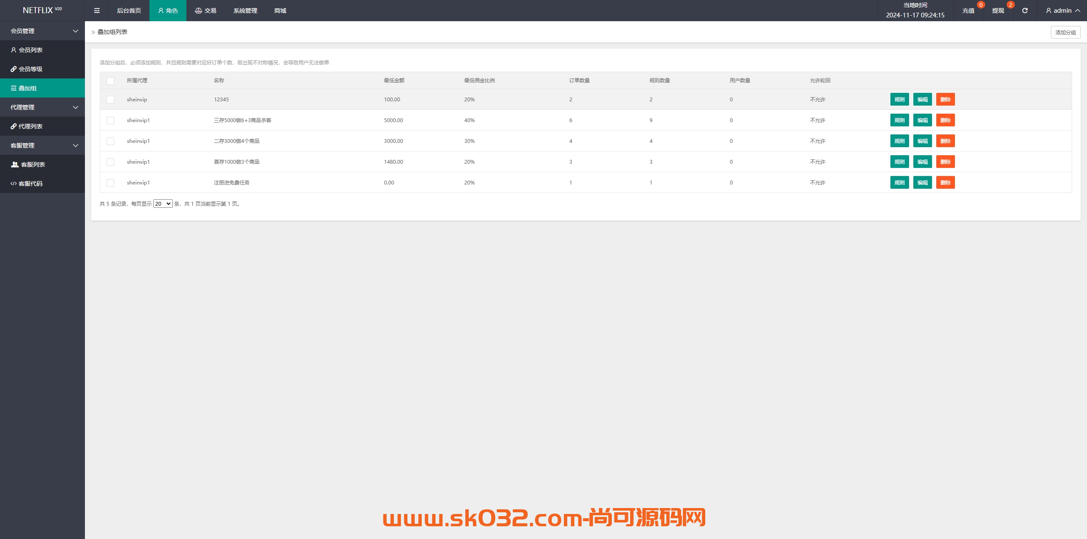The height and width of the screenshot is (539, 1087).
Task: Open the 客服列表 sidebar item
Action: pos(42,165)
